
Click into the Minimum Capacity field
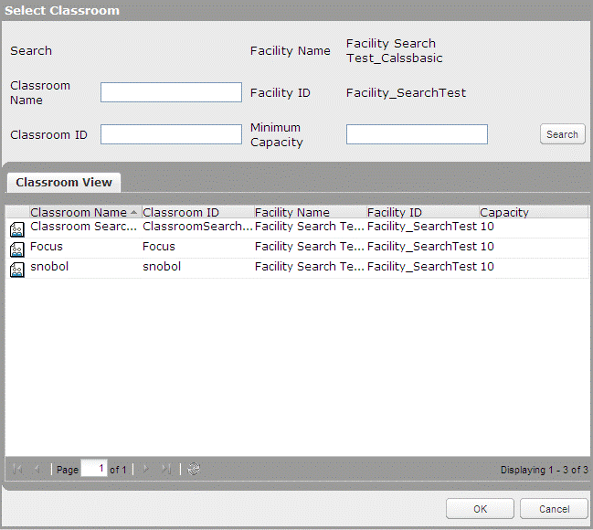pos(417,134)
